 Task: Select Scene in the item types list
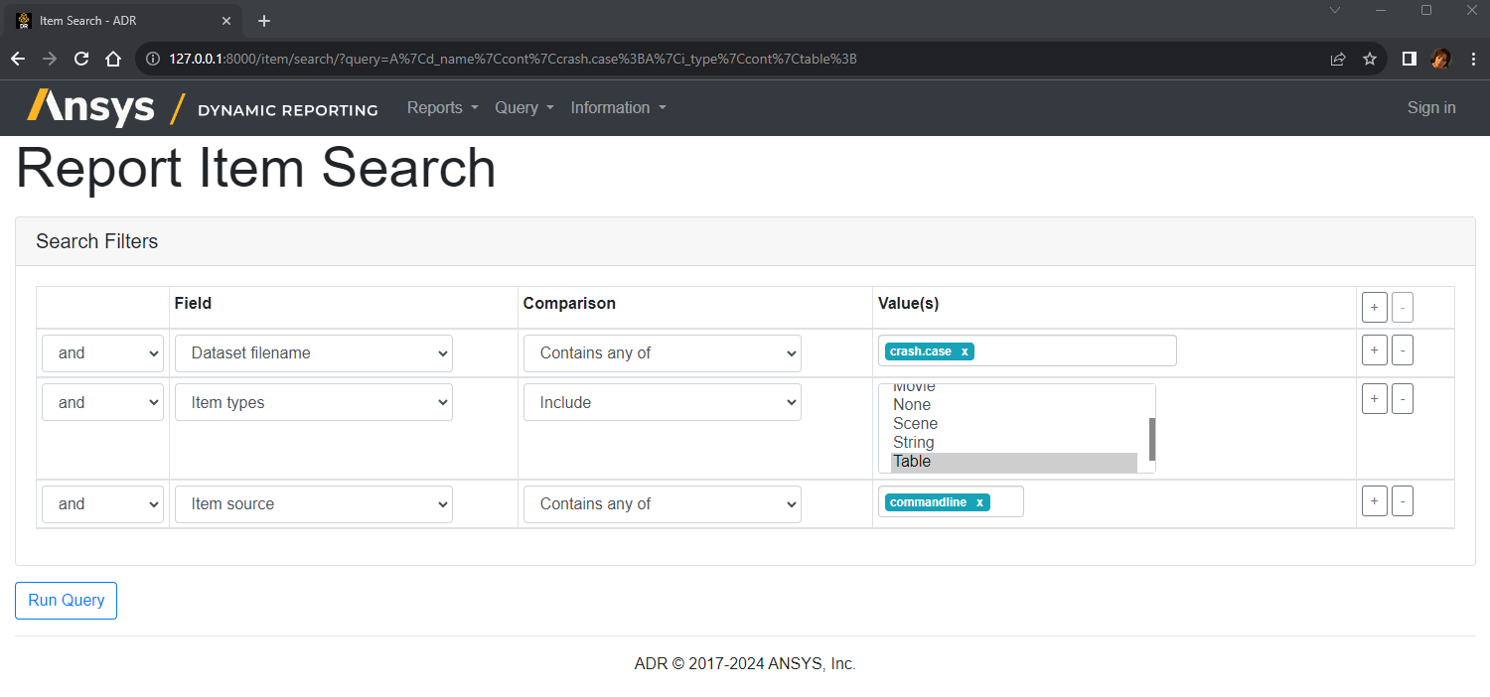point(1013,424)
